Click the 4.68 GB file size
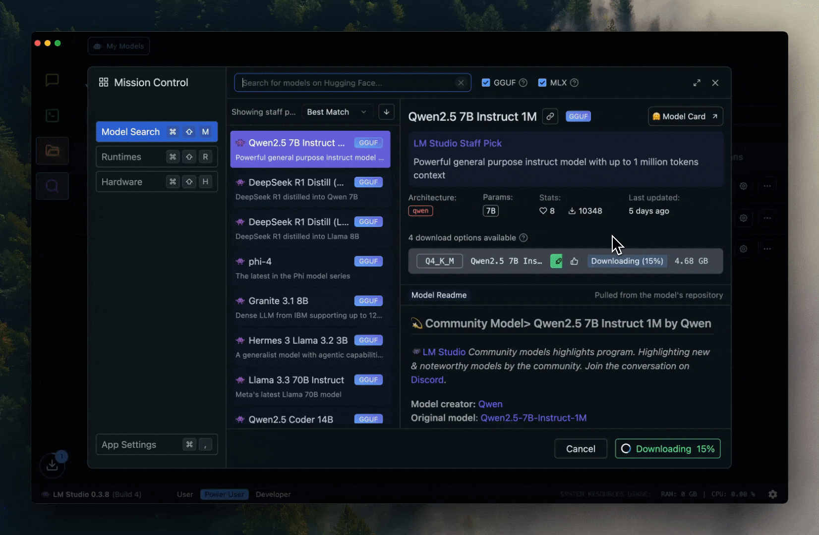 pyautogui.click(x=691, y=261)
